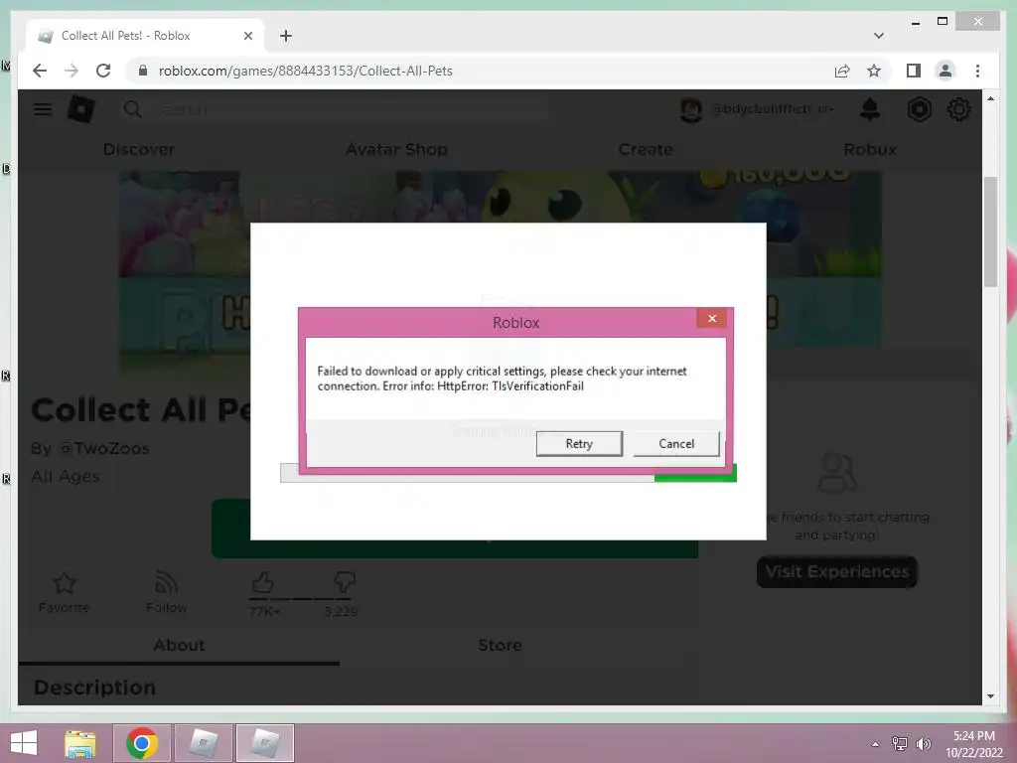Go back using the Chrome back arrow
Viewport: 1017px width, 763px height.
point(40,71)
